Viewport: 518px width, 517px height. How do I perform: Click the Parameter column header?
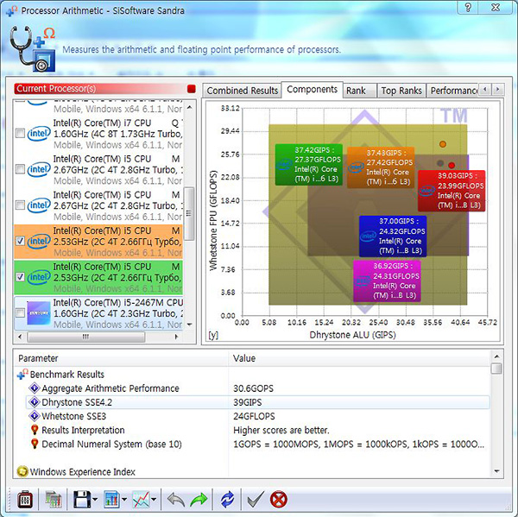point(121,358)
